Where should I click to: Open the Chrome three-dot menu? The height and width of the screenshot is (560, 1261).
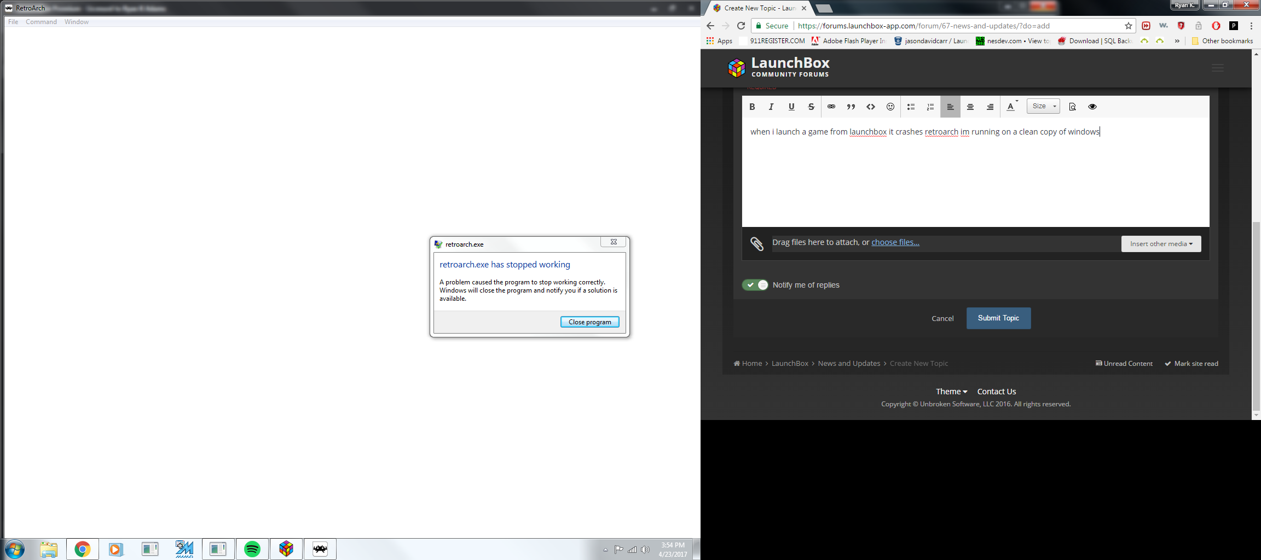point(1251,26)
